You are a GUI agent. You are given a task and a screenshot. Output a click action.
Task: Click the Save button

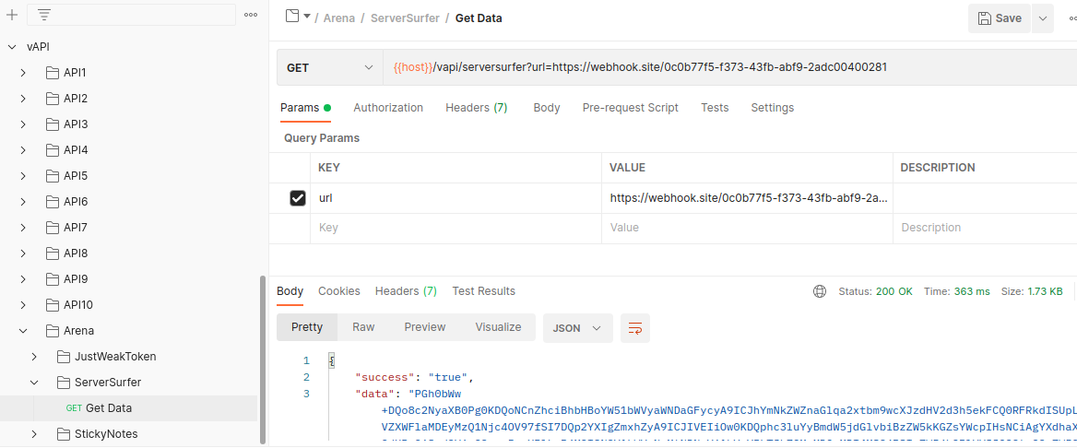[1000, 18]
